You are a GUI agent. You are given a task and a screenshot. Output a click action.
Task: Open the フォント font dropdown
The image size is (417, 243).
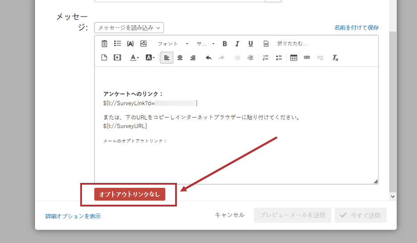[173, 44]
